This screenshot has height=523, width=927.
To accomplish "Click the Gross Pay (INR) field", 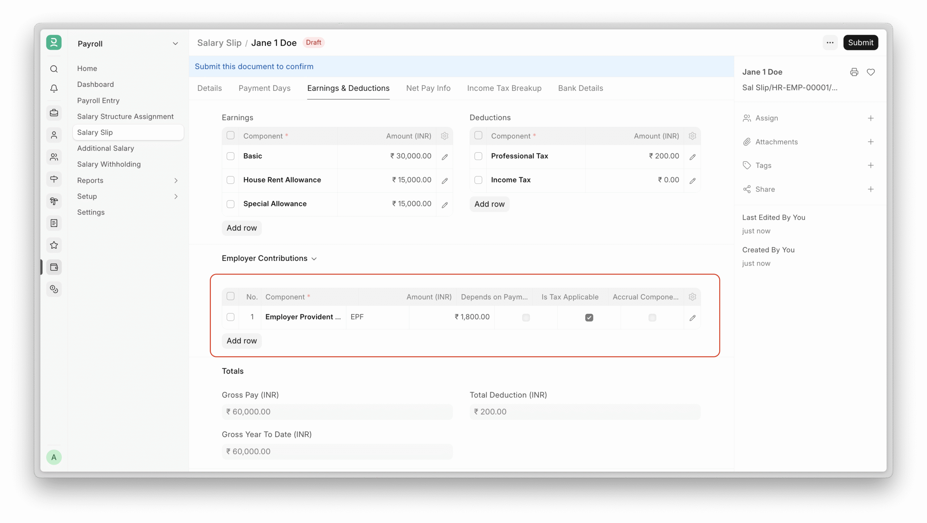I will click(x=337, y=412).
